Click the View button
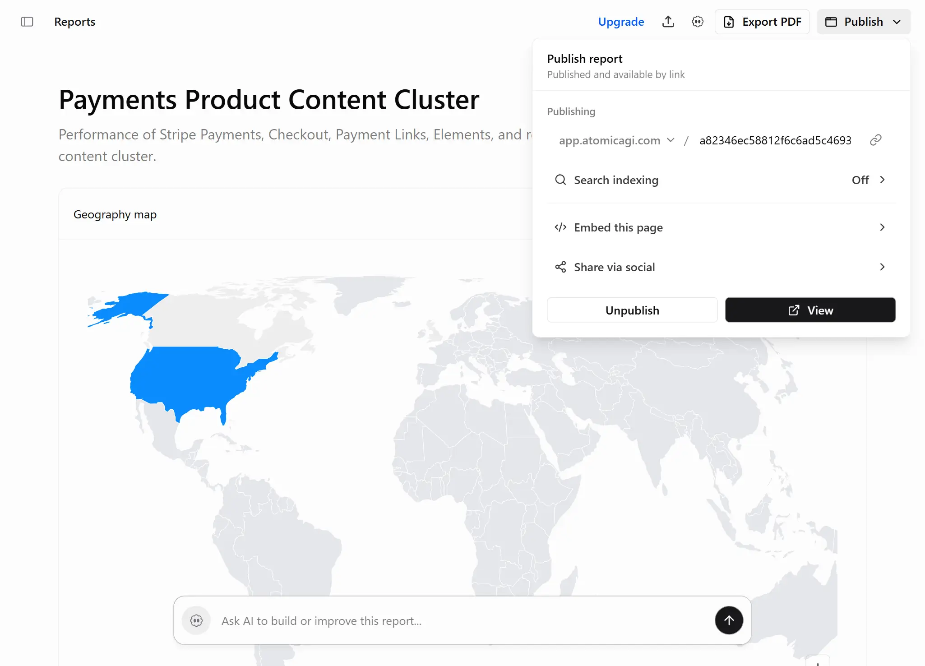This screenshot has height=666, width=925. 810,310
